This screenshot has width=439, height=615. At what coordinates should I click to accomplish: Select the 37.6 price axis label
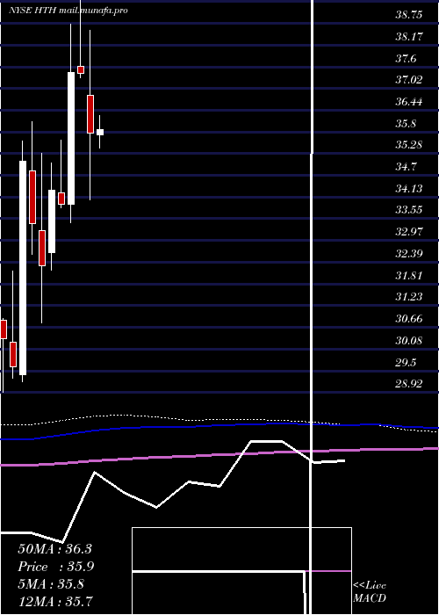[406, 59]
